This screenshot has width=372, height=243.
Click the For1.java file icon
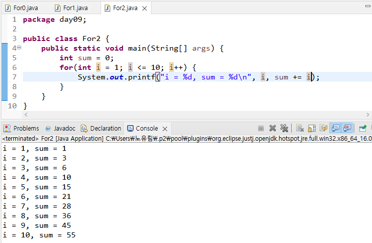pos(57,8)
